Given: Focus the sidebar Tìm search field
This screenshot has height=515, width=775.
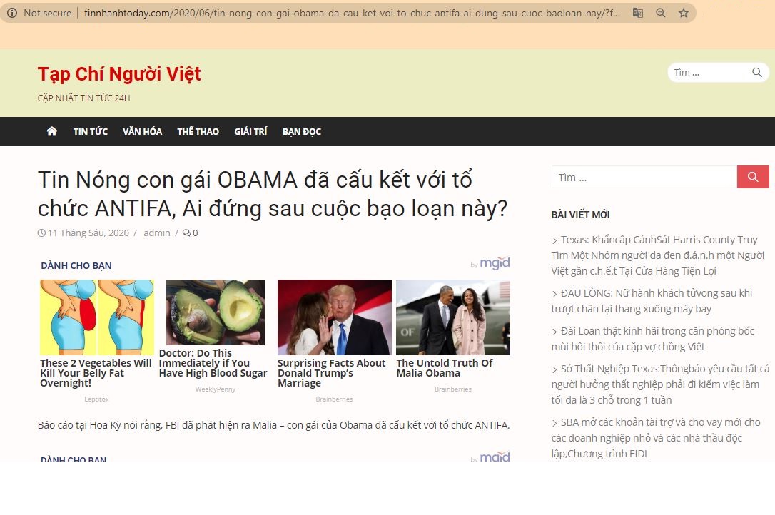Looking at the screenshot, I should [x=643, y=178].
